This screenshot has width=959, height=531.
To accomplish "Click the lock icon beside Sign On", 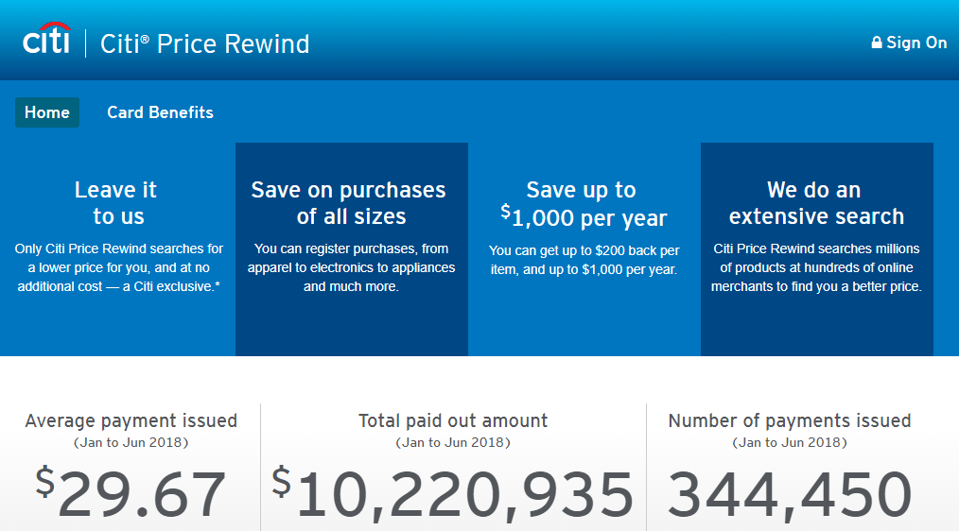I will [x=877, y=43].
